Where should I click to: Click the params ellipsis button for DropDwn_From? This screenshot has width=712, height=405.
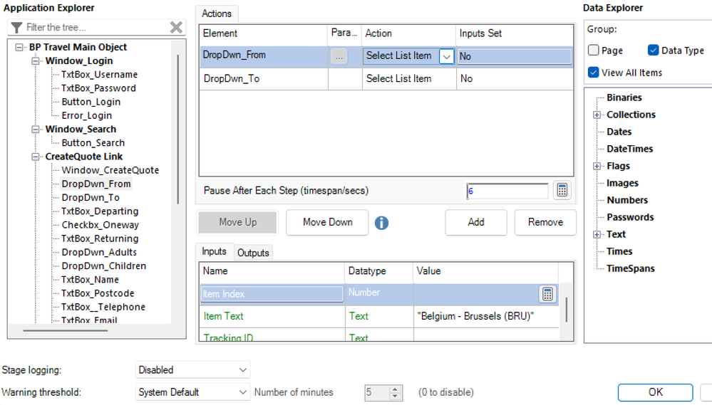click(x=339, y=56)
